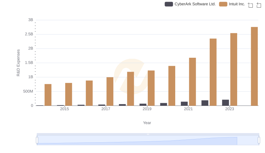The width and height of the screenshot is (265, 153).
Task: Click the Intuit 2022 bar
Action: coord(213,72)
